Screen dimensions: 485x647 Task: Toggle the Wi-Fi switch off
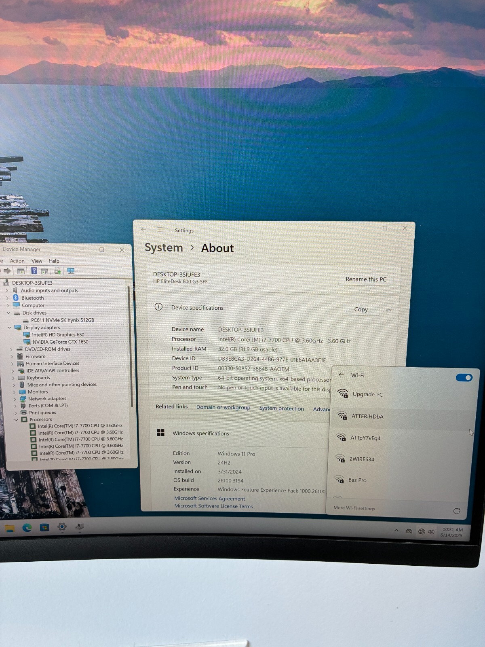[x=464, y=378]
